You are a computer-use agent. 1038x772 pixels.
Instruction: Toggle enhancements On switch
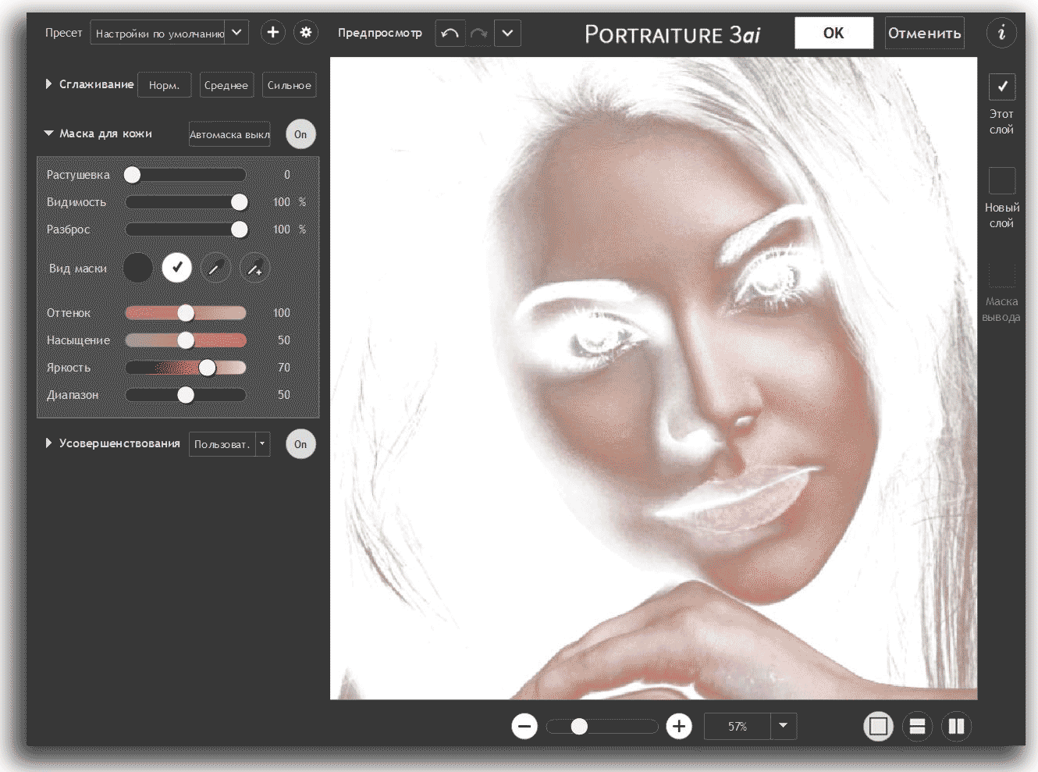[x=300, y=444]
